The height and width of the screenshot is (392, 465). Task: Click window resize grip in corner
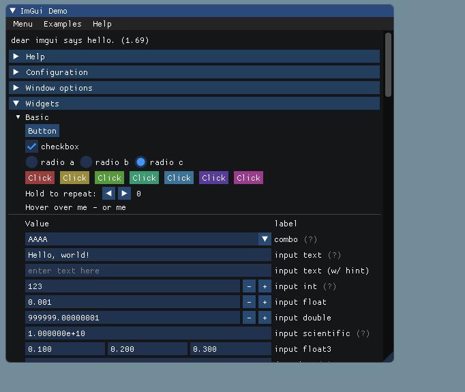[x=389, y=357]
